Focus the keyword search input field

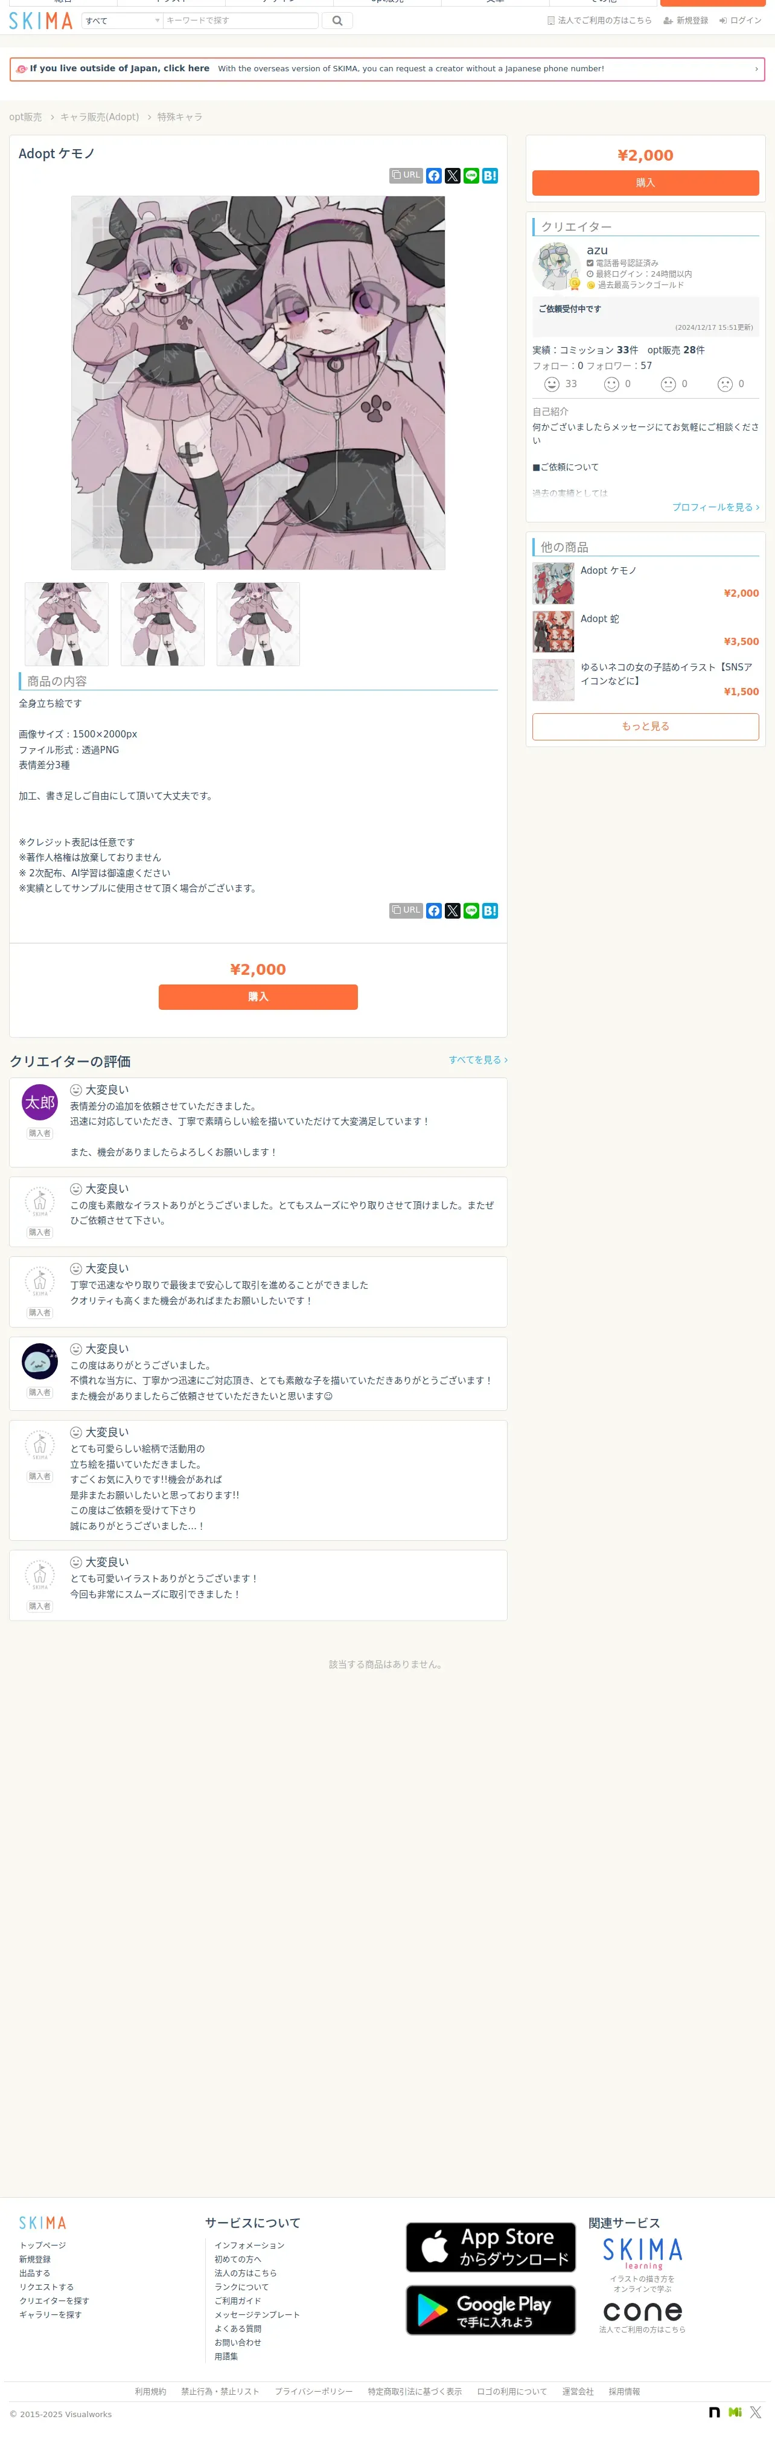(240, 20)
